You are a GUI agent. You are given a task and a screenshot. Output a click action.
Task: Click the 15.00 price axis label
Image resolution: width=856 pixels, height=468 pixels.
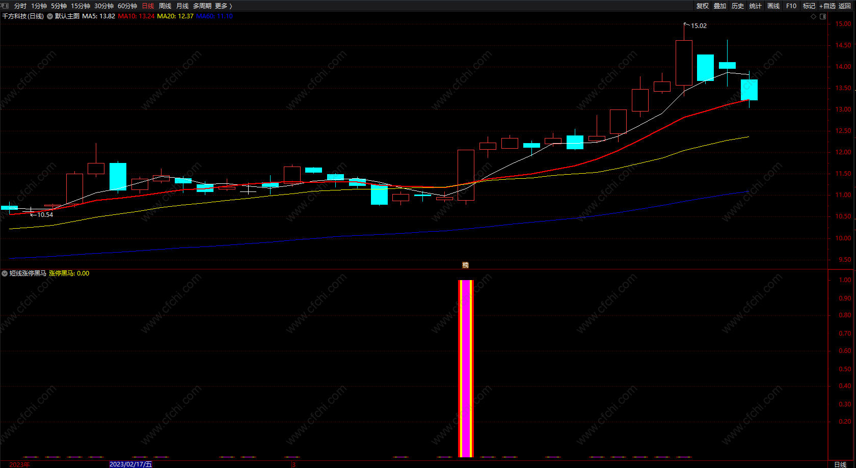pos(843,24)
